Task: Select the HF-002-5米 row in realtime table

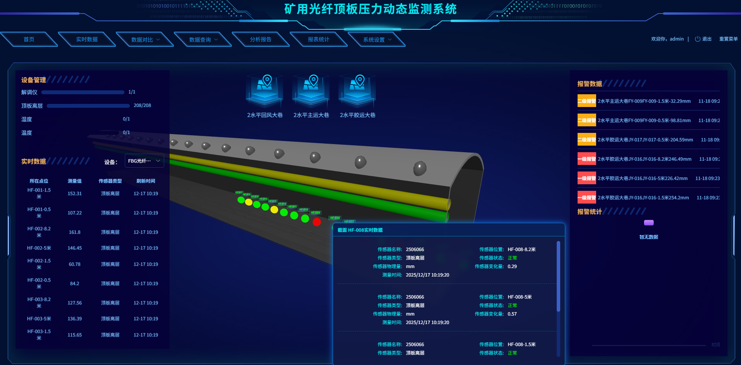Action: coord(92,248)
